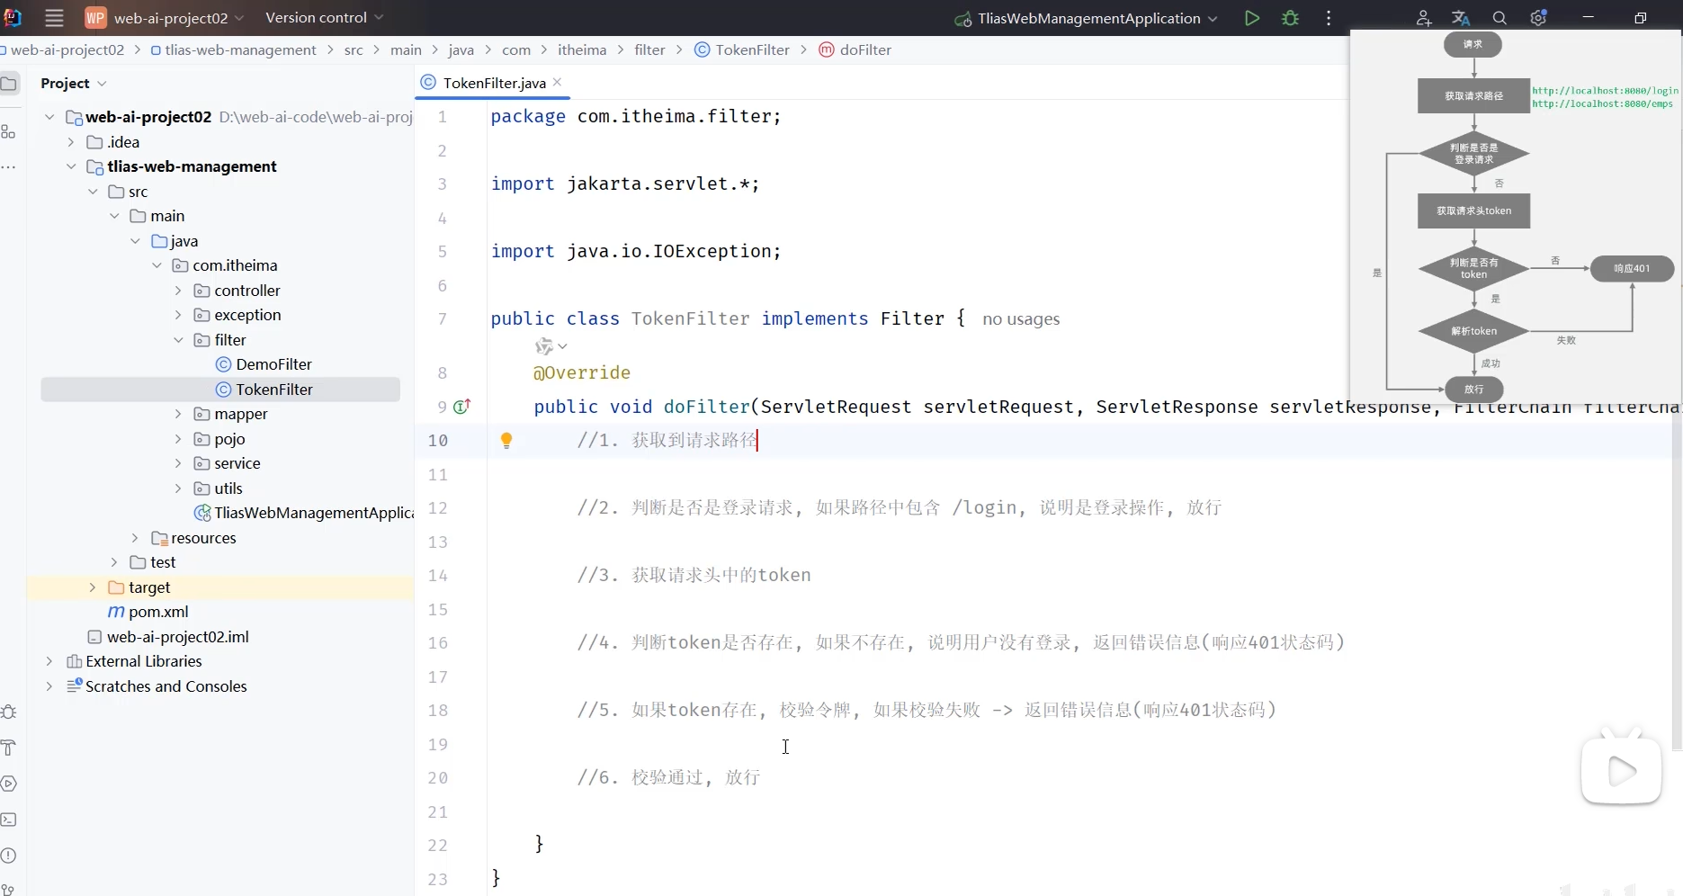Show more tool windows ellipsis
The width and height of the screenshot is (1683, 896).
click(x=9, y=167)
